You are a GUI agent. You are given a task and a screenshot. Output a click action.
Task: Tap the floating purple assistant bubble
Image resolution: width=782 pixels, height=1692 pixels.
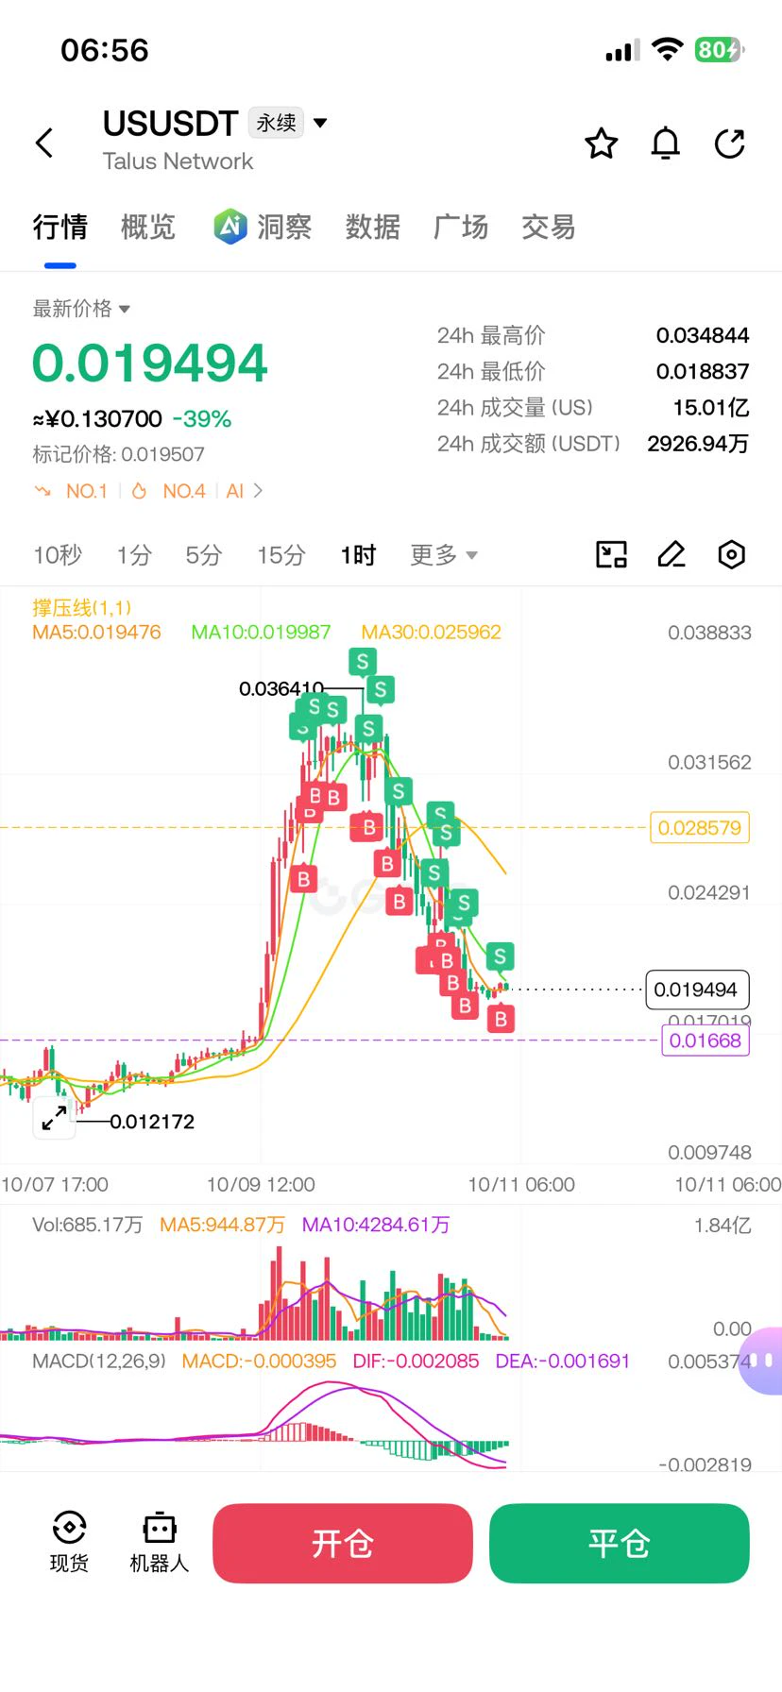point(763,1361)
